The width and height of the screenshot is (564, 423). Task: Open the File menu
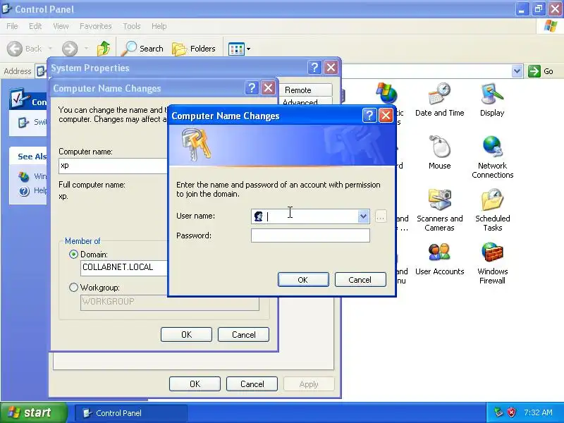click(x=12, y=26)
